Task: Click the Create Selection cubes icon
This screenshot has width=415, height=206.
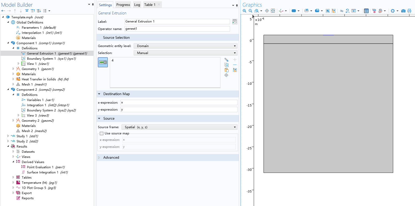Action: pos(226,60)
